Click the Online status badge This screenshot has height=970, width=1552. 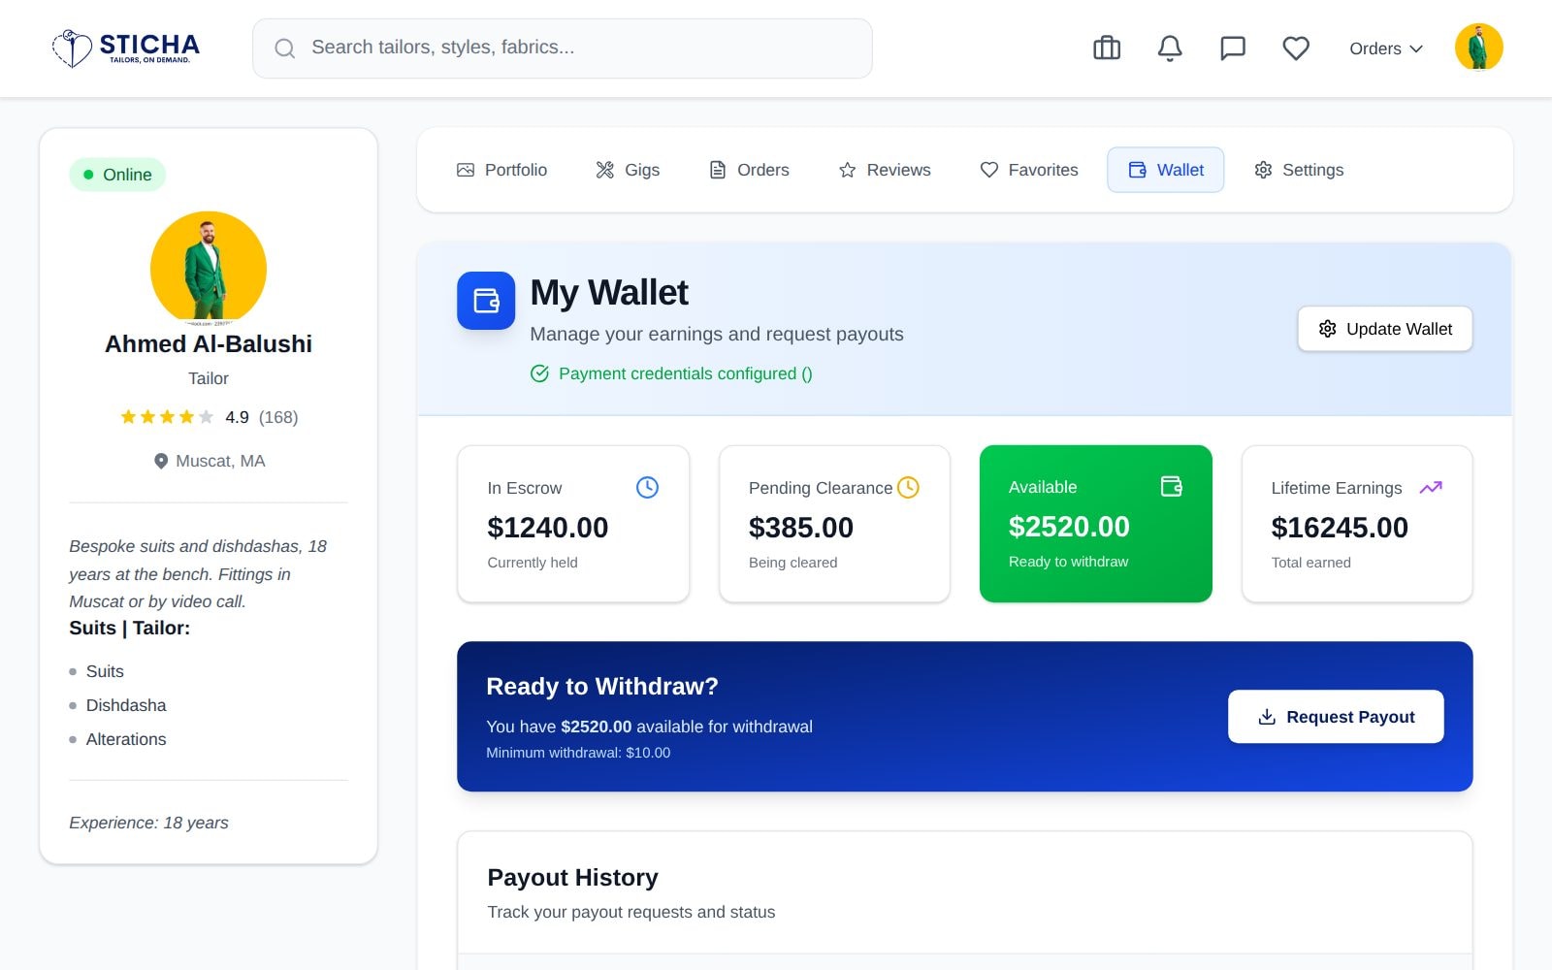pyautogui.click(x=117, y=175)
